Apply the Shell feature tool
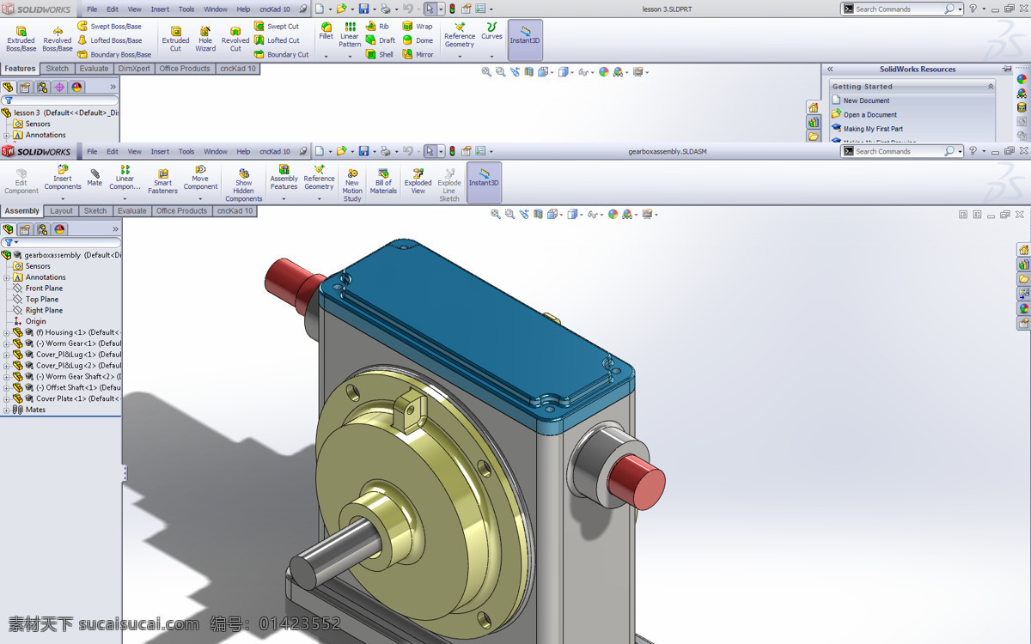 380,54
